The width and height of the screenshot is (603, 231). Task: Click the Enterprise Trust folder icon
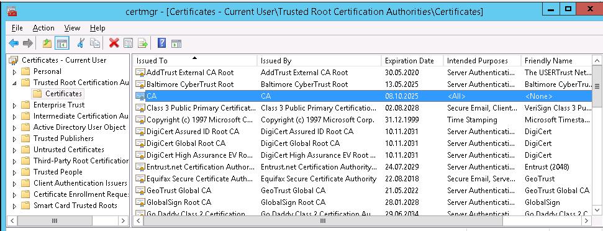click(x=25, y=104)
